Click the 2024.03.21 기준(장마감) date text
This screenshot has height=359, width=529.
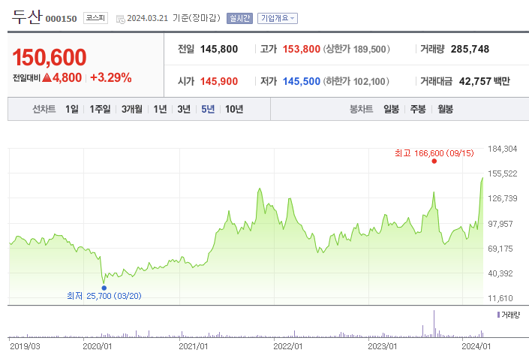click(x=173, y=18)
